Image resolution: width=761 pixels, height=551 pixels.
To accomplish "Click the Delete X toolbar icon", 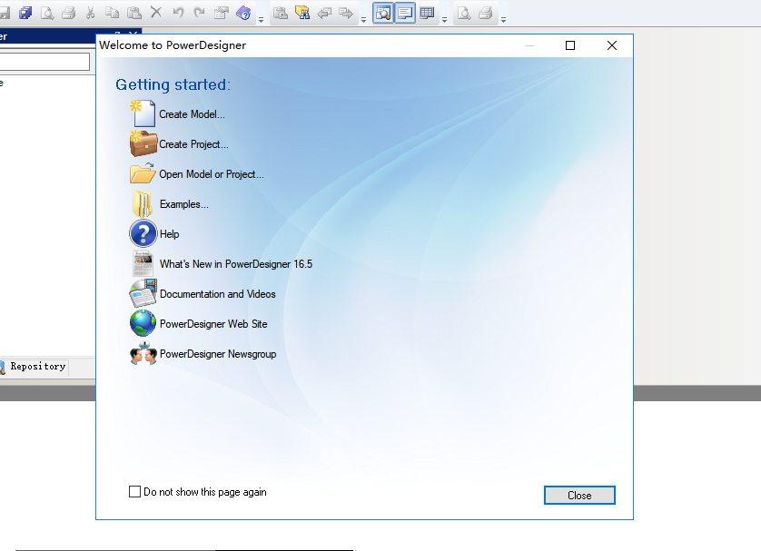I will [156, 12].
